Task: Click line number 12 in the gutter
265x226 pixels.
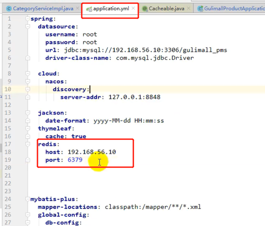Action: 8,105
